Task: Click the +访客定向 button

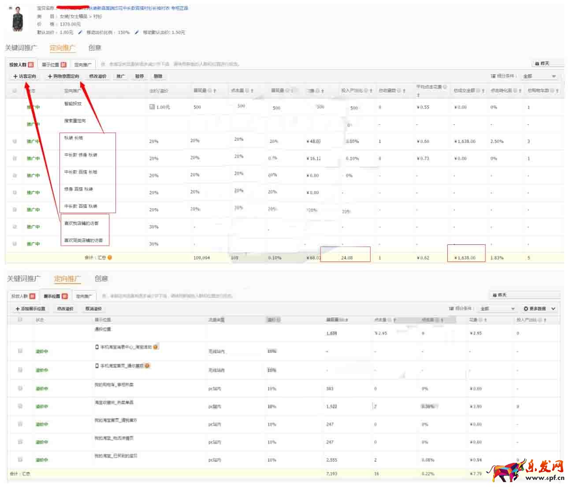Action: pyautogui.click(x=25, y=76)
